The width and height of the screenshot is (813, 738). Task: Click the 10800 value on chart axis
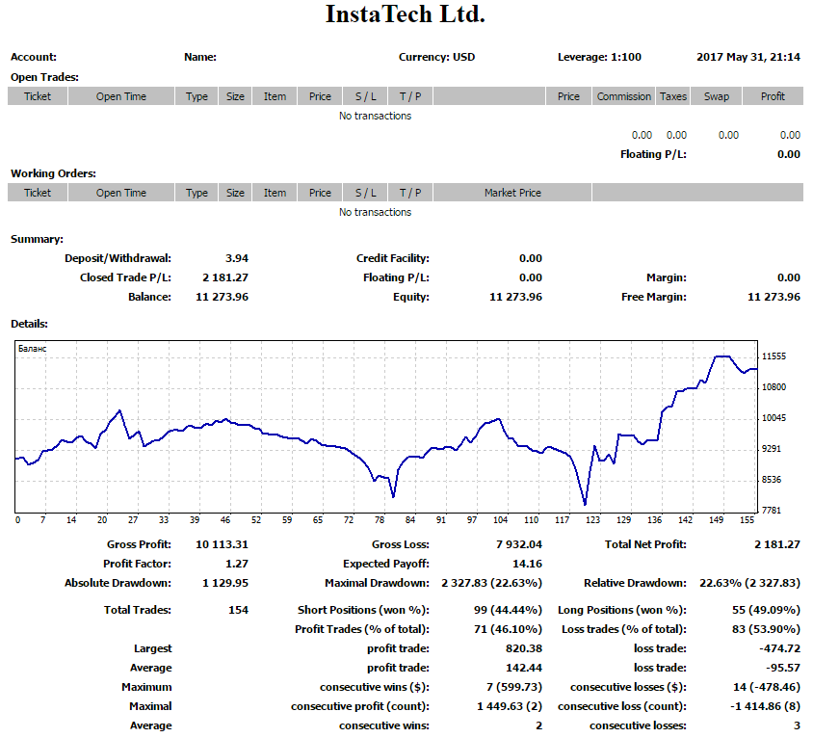click(x=774, y=387)
